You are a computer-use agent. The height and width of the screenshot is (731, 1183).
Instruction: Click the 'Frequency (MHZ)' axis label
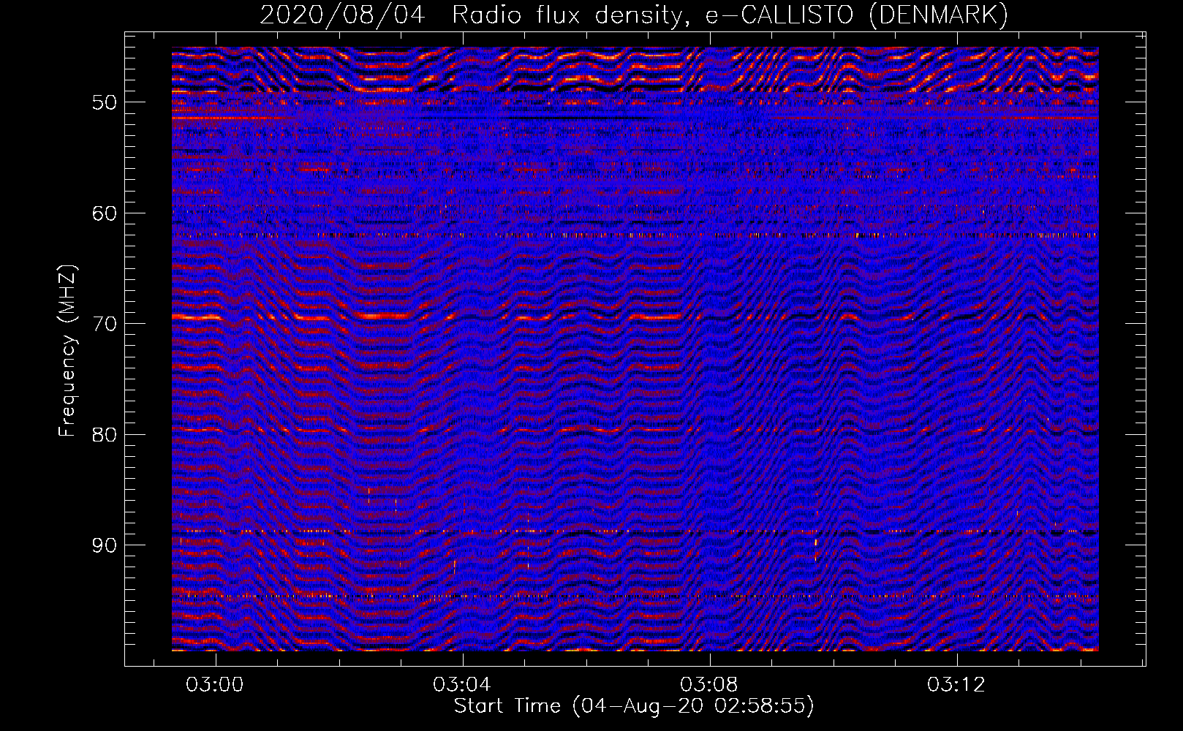tap(67, 350)
